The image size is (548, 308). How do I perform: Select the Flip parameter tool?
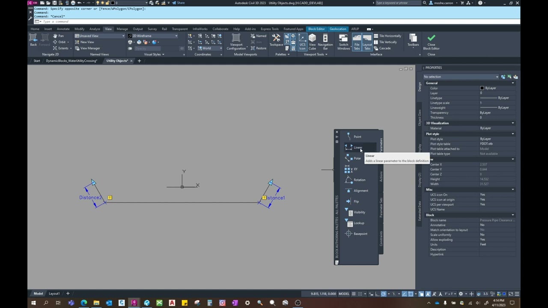pos(352,201)
